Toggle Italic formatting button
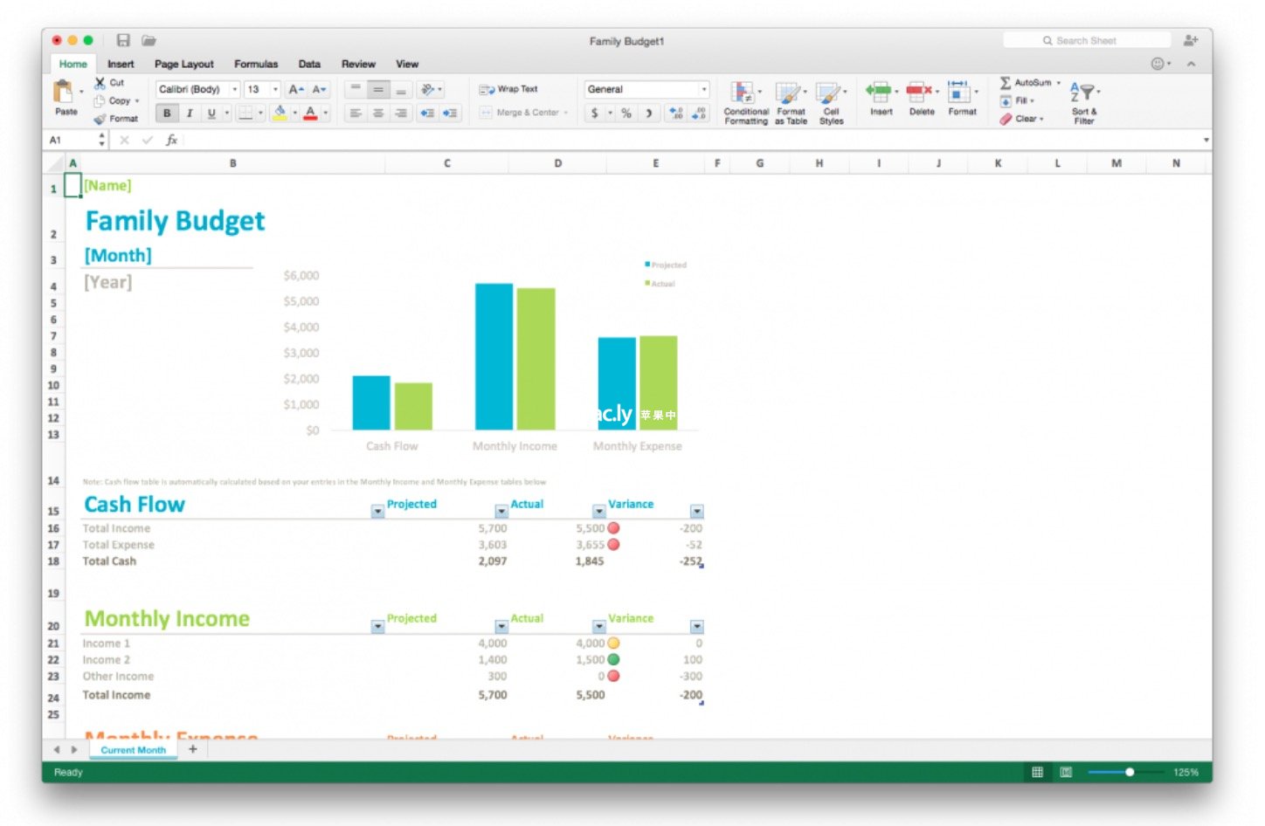Viewport: 1265px width, 826px height. (189, 113)
